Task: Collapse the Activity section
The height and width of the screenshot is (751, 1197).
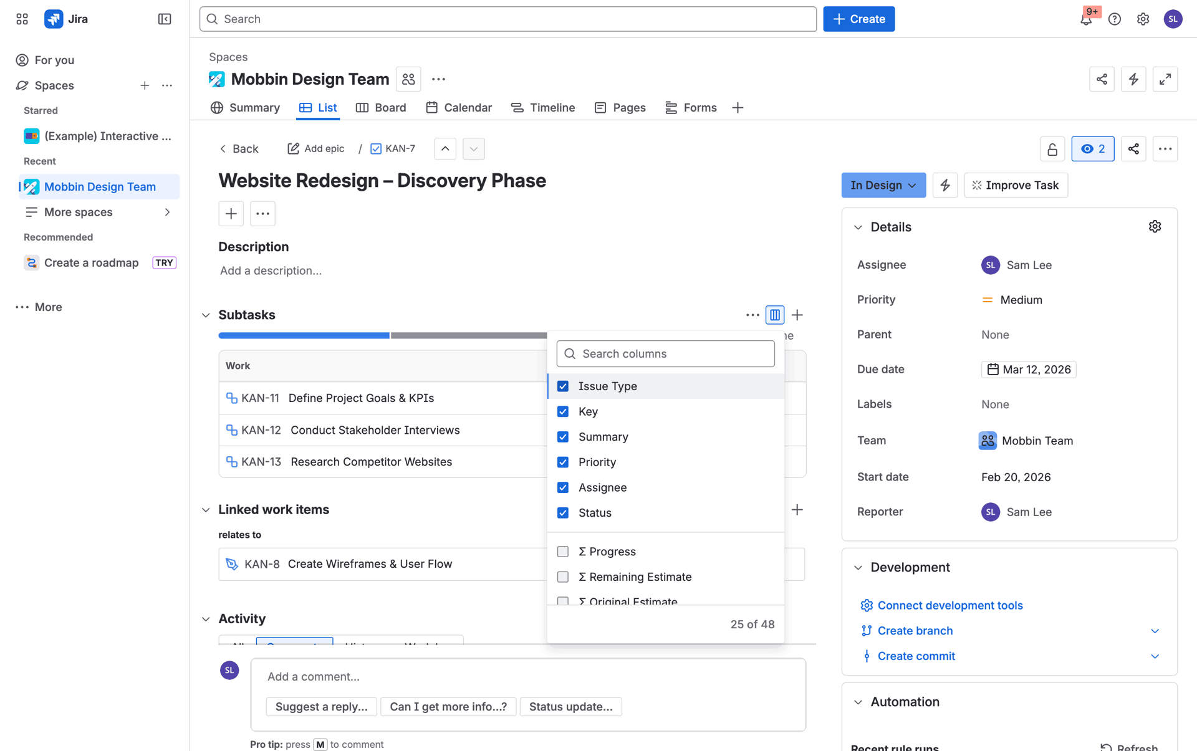Action: [206, 619]
